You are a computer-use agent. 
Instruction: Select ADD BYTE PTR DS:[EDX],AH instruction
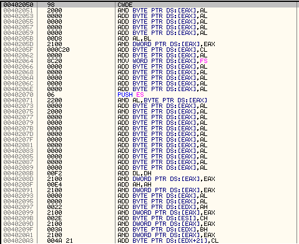click(162, 207)
